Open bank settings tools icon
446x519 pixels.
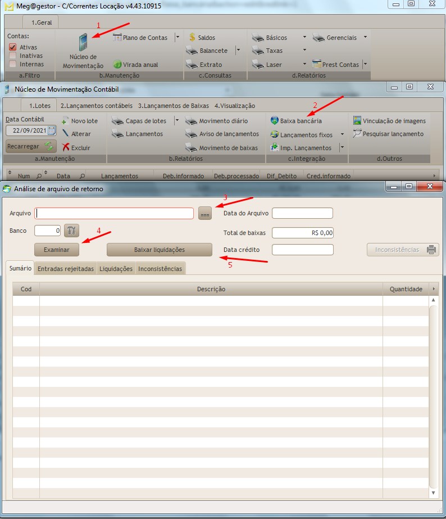click(x=72, y=230)
